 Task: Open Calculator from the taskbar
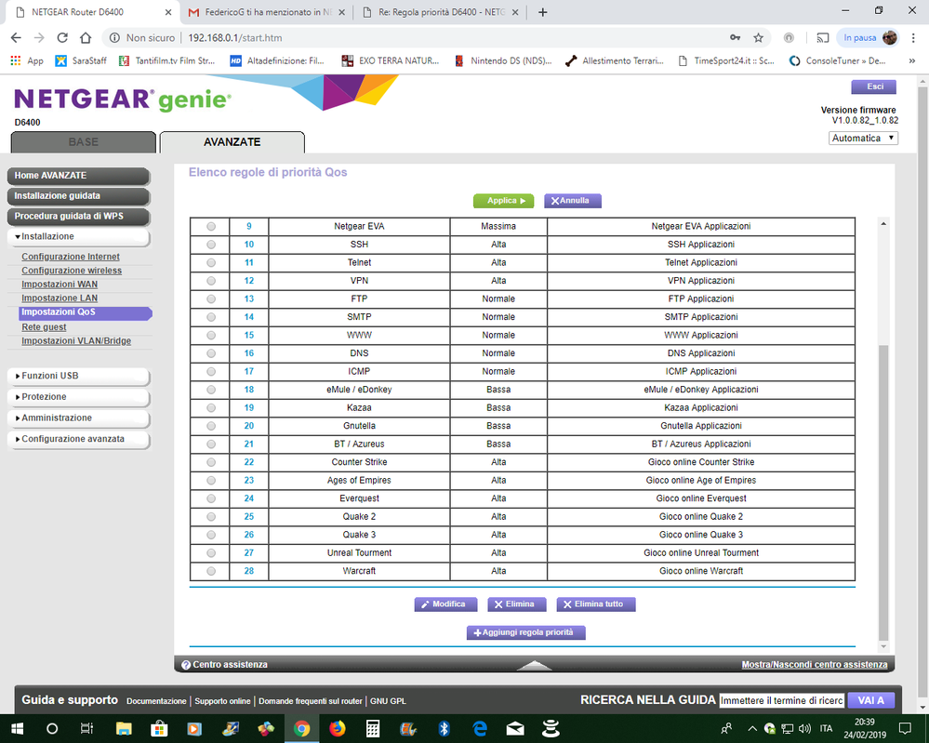click(373, 729)
